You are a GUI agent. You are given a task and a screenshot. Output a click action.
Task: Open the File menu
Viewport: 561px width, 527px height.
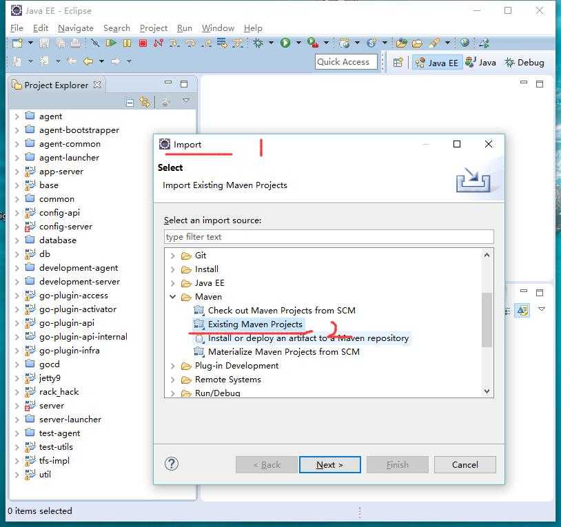point(17,28)
